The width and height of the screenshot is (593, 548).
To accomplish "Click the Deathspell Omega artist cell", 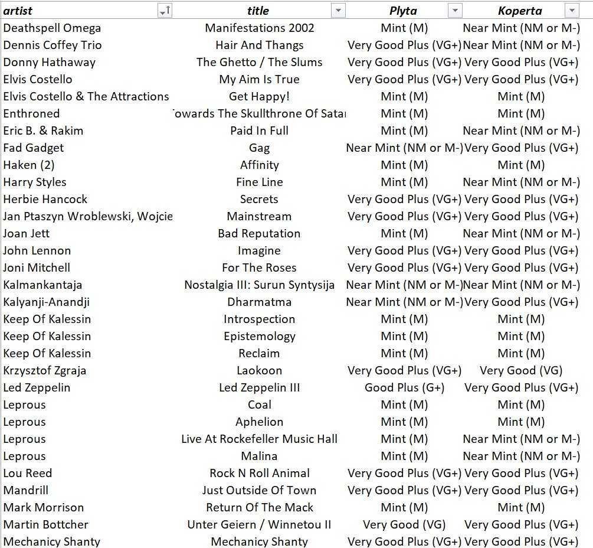I will coord(87,28).
